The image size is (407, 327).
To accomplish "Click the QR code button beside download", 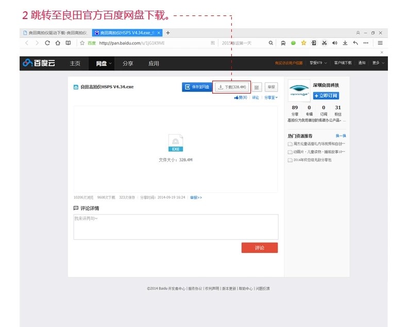I will pos(257,87).
